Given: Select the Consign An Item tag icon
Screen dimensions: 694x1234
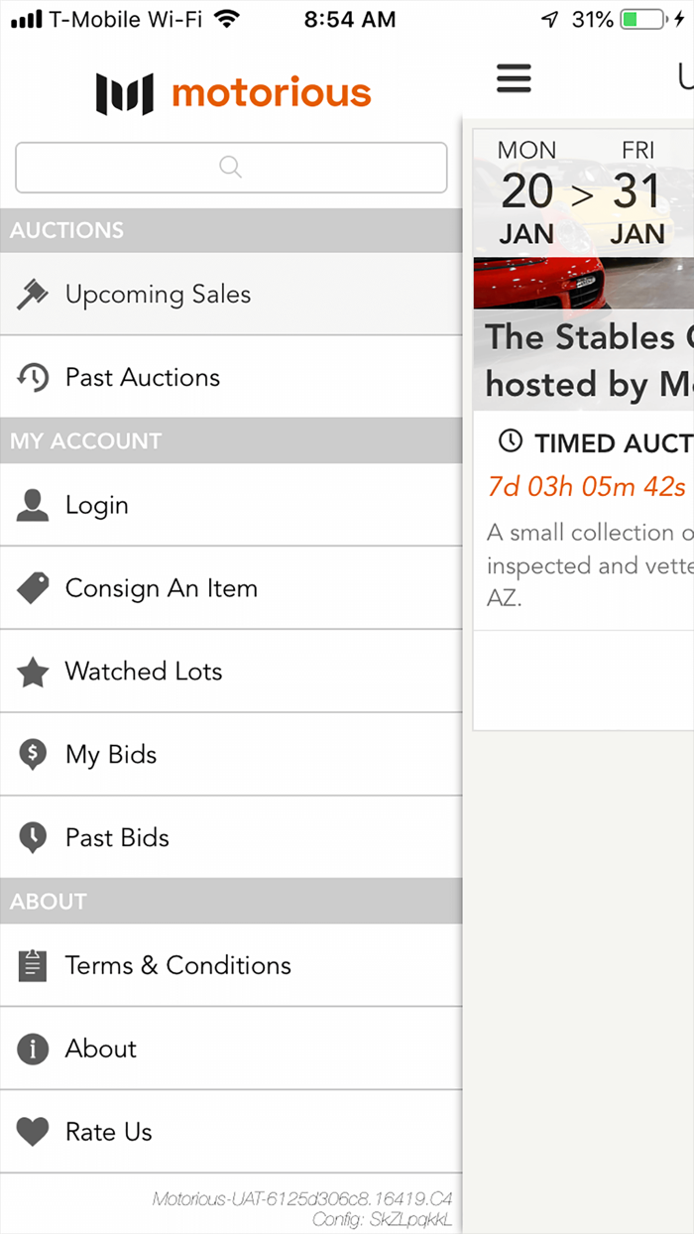Looking at the screenshot, I should (x=33, y=587).
